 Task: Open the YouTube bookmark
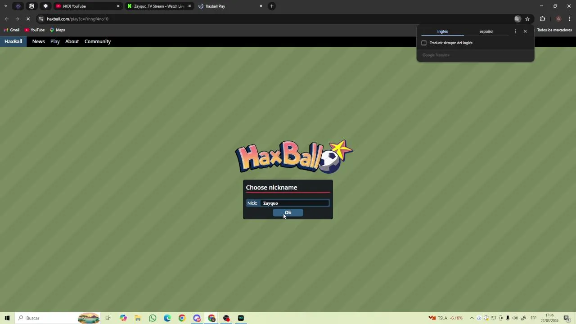(x=35, y=30)
